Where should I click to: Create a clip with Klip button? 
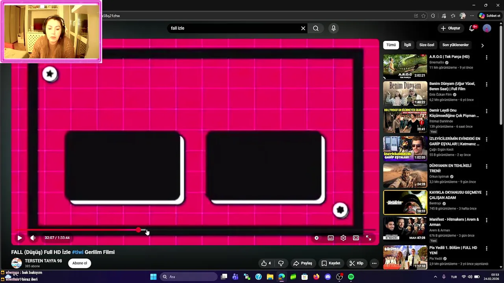point(357,263)
